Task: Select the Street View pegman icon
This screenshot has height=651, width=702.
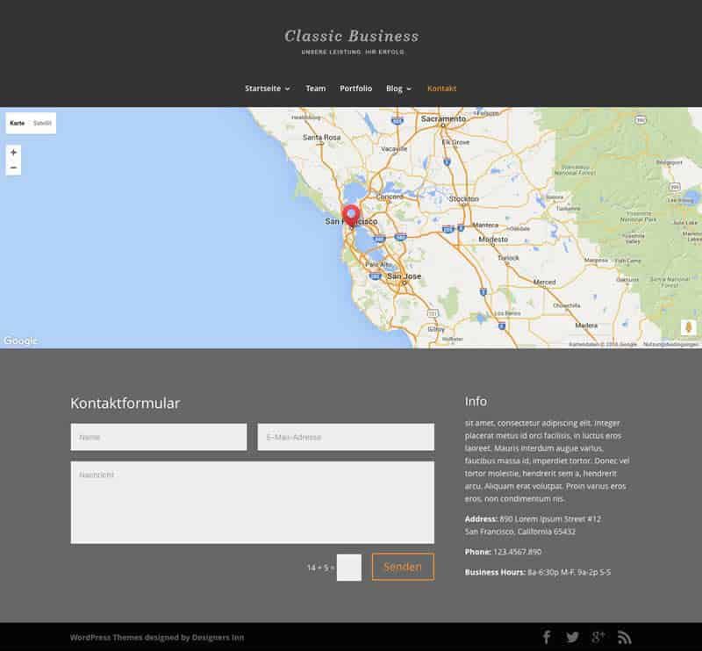Action: coord(688,327)
